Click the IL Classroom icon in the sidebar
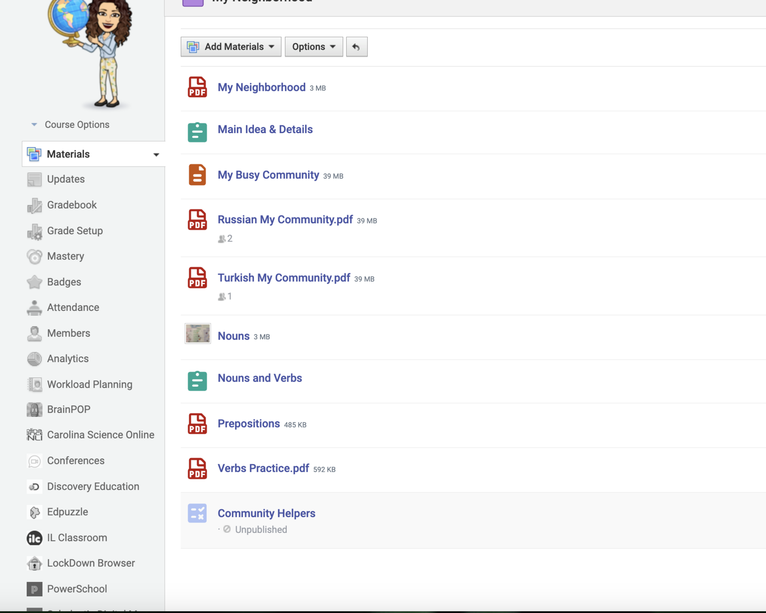 click(34, 538)
